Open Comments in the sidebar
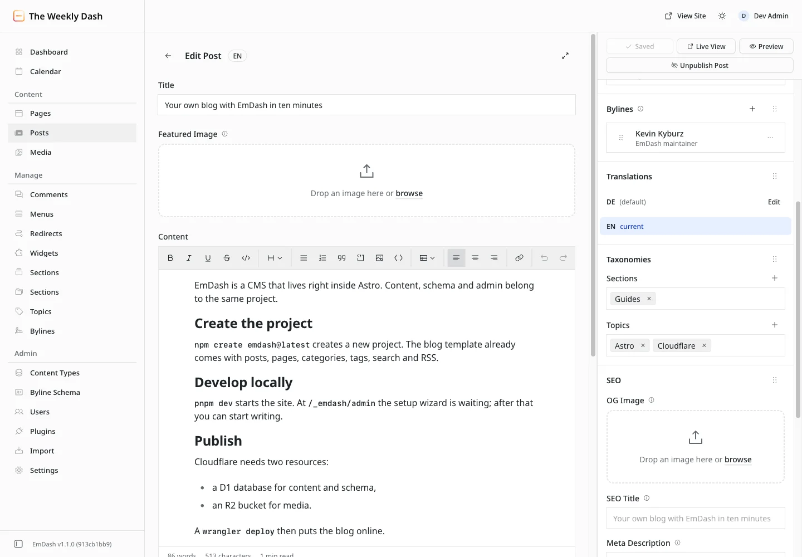 pos(72,194)
